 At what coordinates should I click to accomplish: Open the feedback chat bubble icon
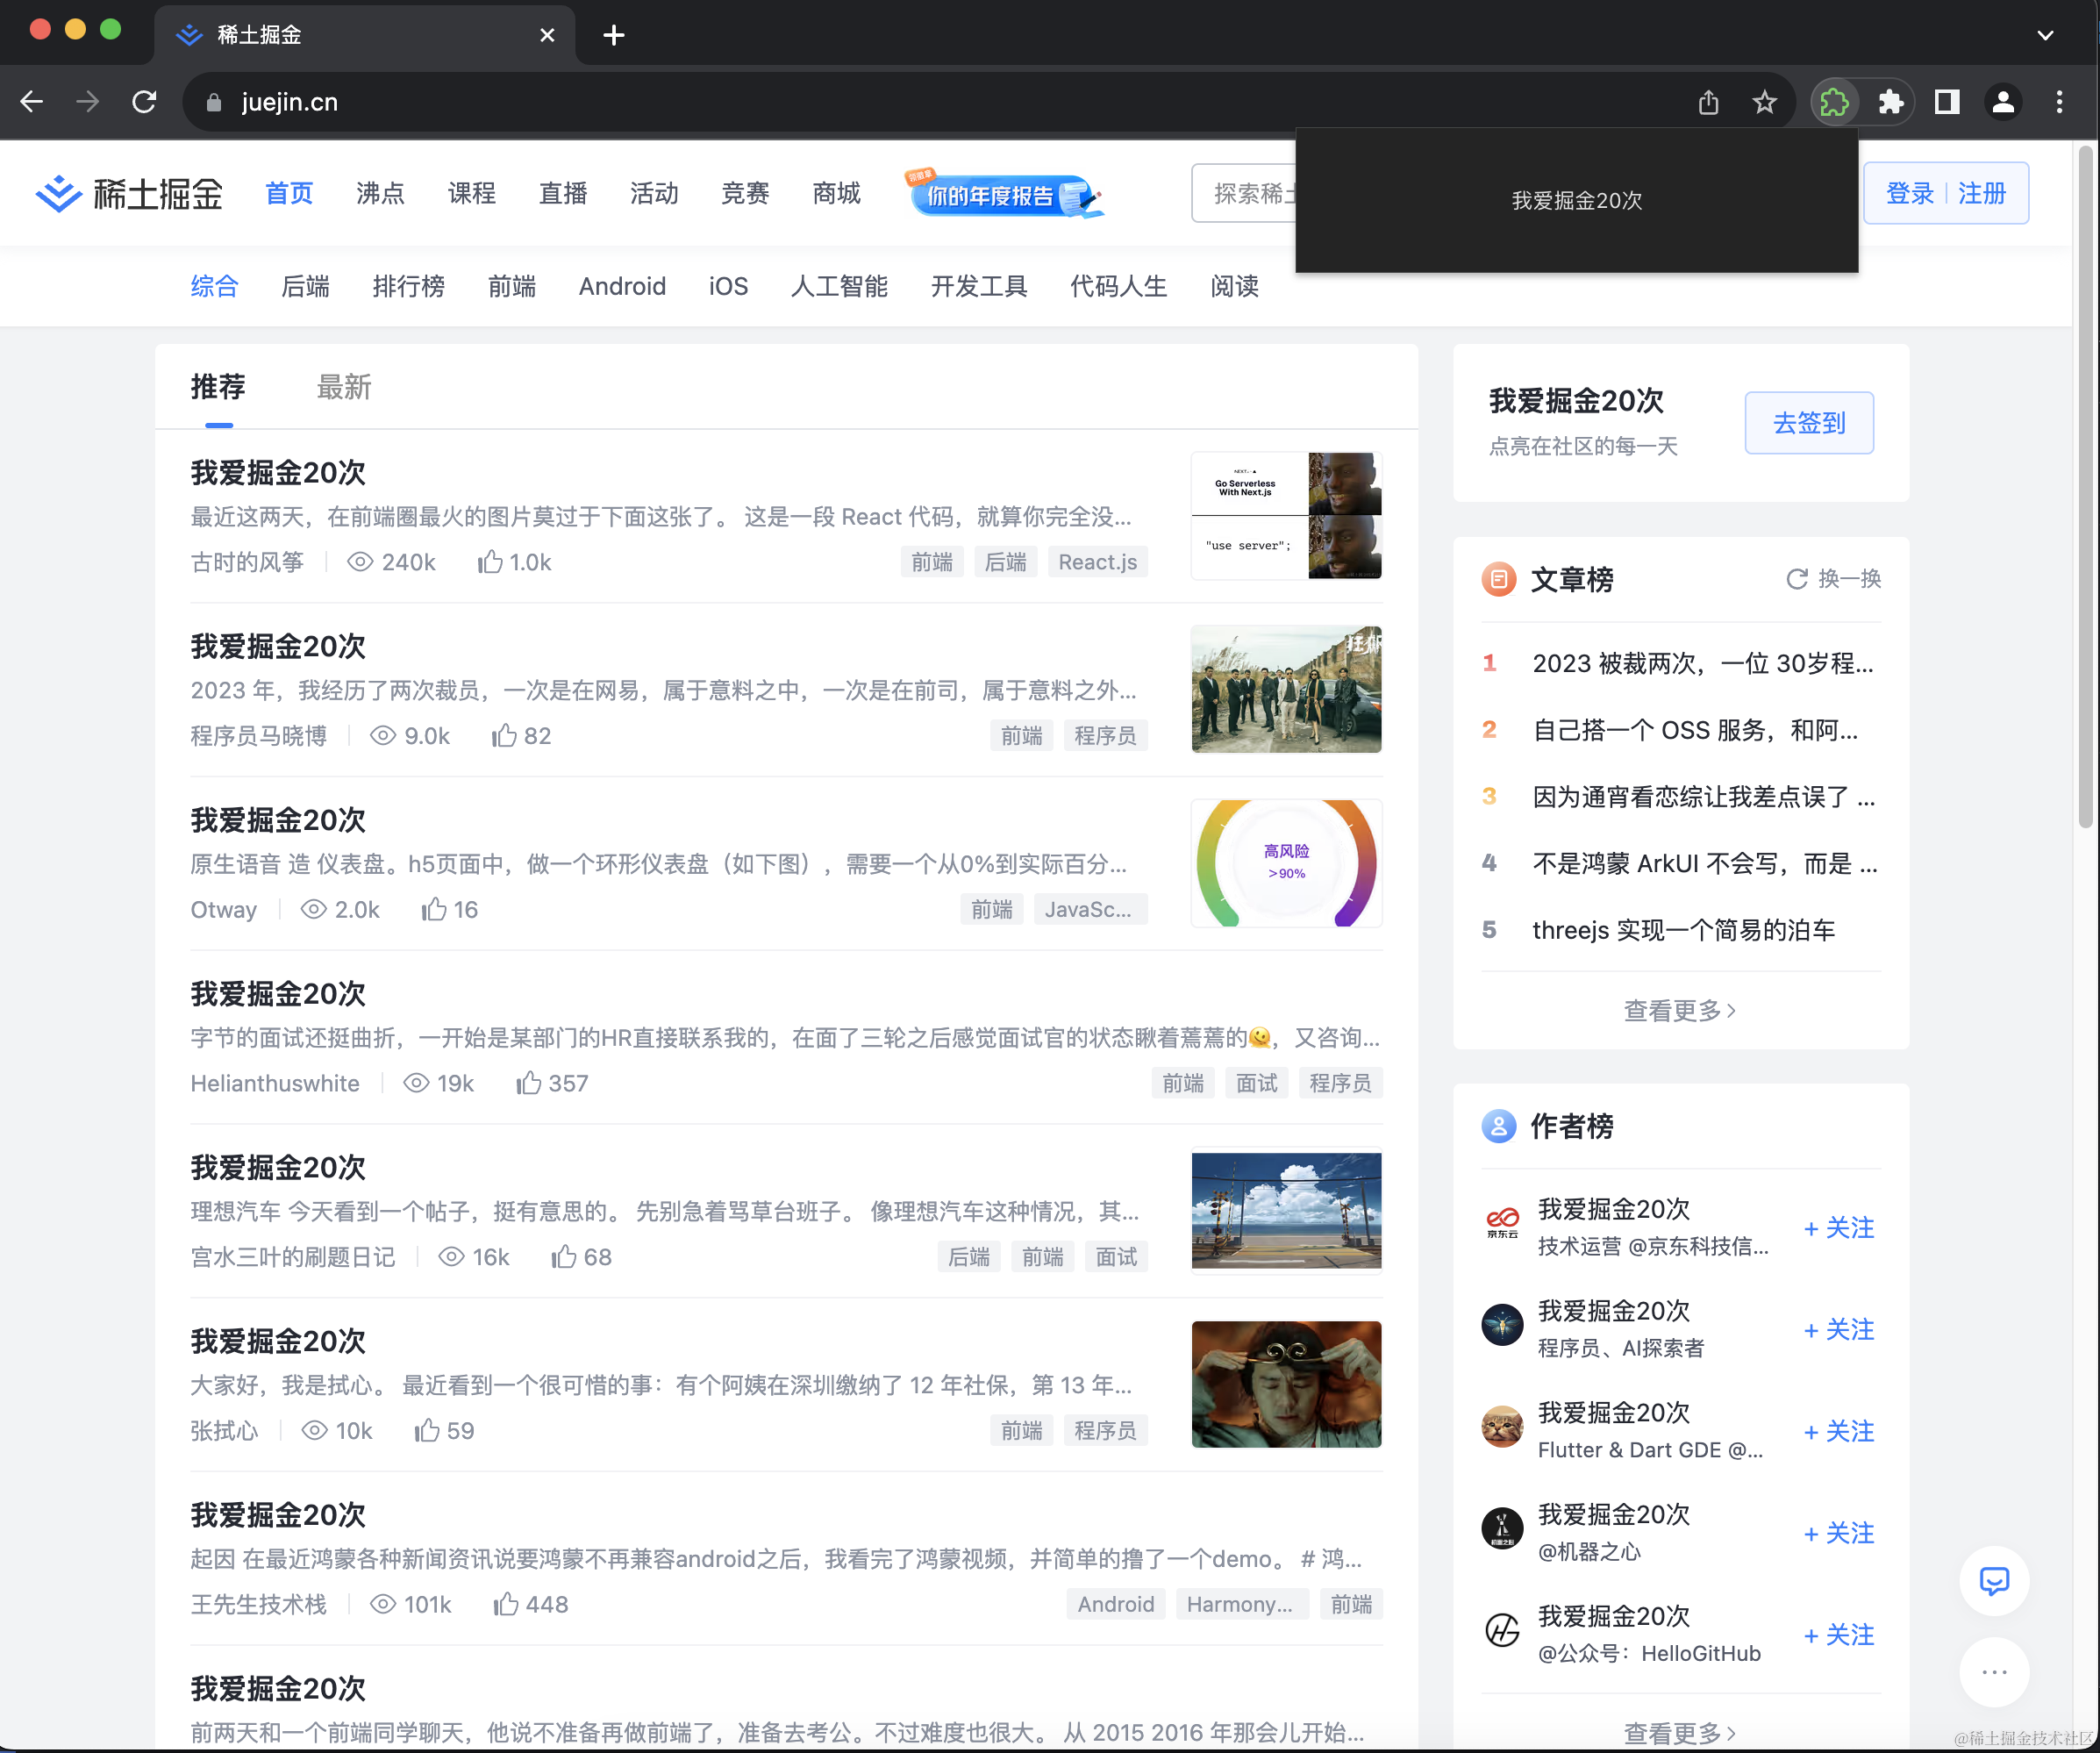[1993, 1581]
